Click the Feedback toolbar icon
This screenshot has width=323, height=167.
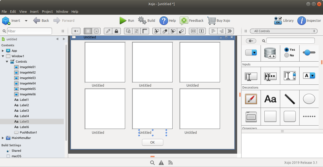click(184, 21)
